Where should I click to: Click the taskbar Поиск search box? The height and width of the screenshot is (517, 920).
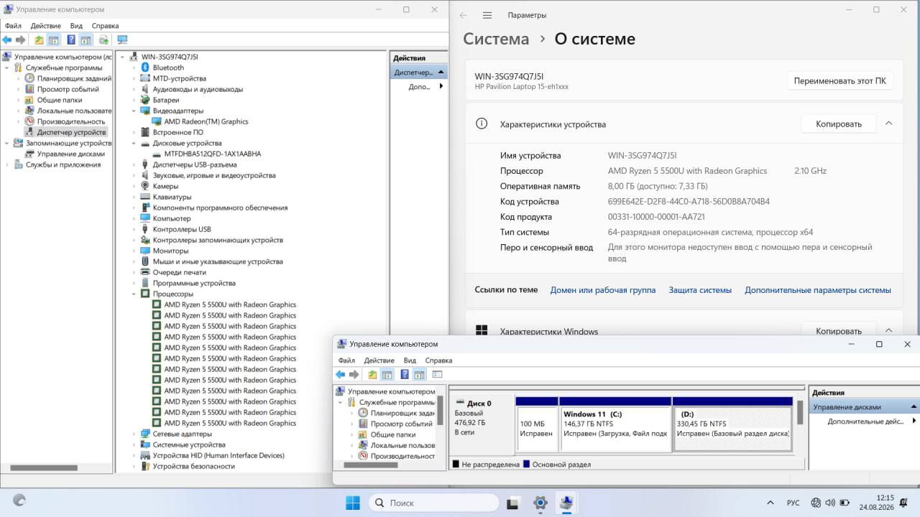click(433, 503)
